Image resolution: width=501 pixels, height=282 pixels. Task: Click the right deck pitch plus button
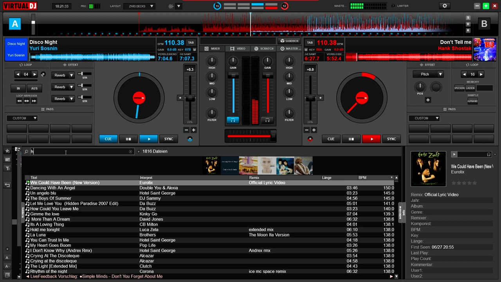314,130
